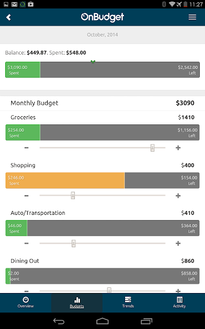Tap the Groceries spent progress bar

click(102, 133)
